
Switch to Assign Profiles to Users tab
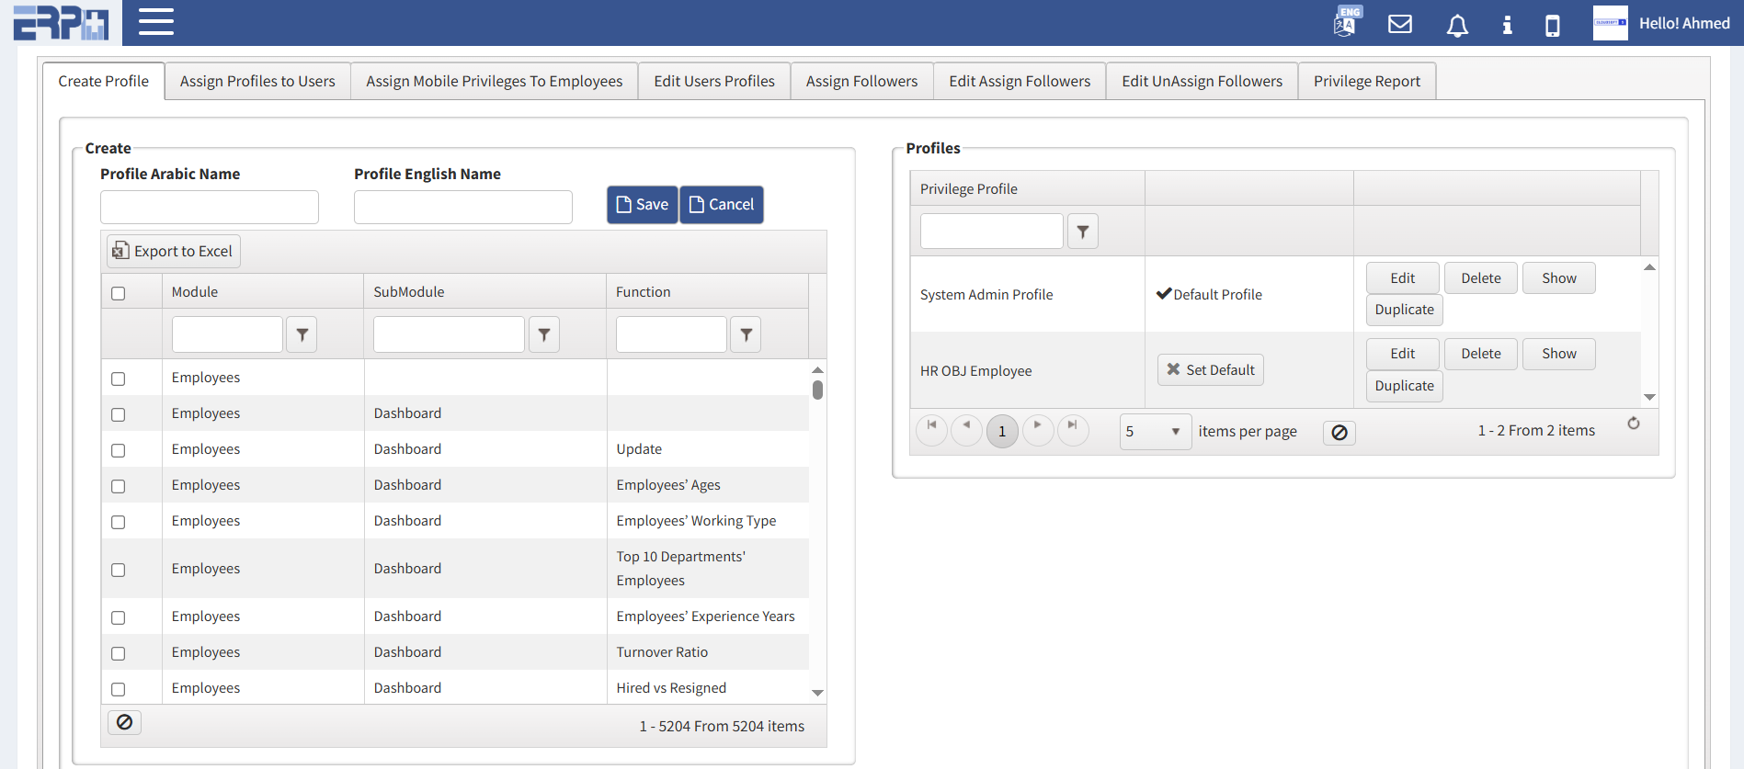pyautogui.click(x=257, y=81)
